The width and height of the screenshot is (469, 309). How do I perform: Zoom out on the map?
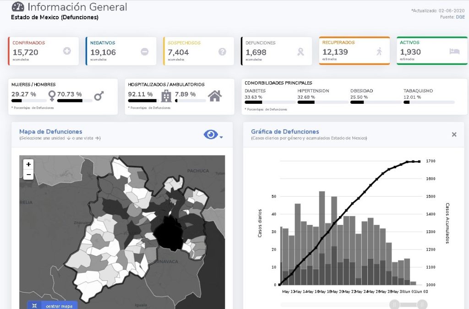tap(28, 174)
